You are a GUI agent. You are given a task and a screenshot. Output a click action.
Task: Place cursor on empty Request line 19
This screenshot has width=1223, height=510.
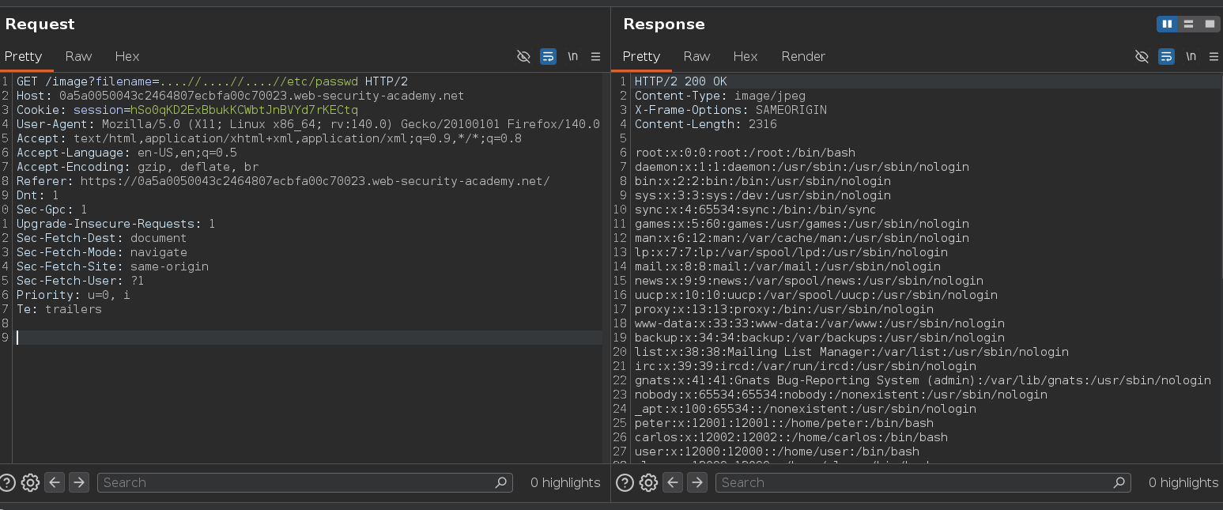click(x=309, y=338)
